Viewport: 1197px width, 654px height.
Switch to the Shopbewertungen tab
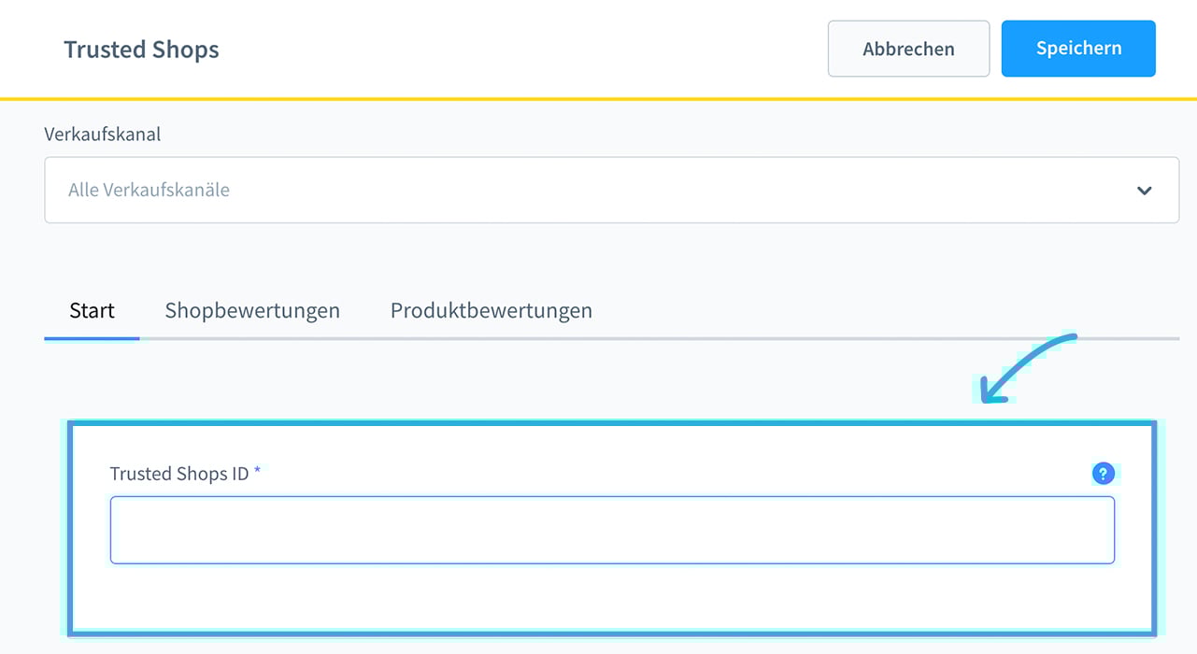pyautogui.click(x=252, y=310)
